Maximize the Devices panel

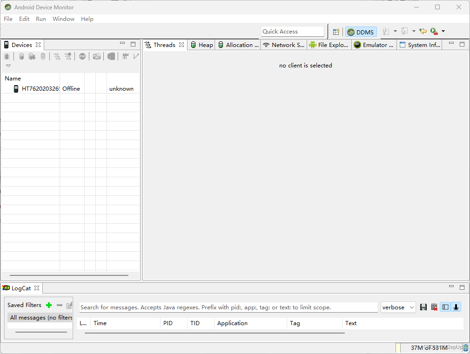click(x=133, y=44)
